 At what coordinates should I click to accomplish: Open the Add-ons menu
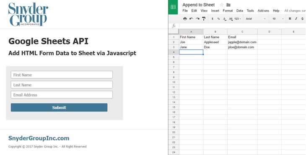(x=263, y=11)
